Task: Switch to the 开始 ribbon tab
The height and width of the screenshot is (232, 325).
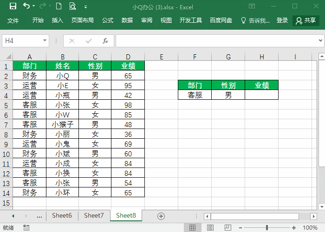Action: (38, 20)
